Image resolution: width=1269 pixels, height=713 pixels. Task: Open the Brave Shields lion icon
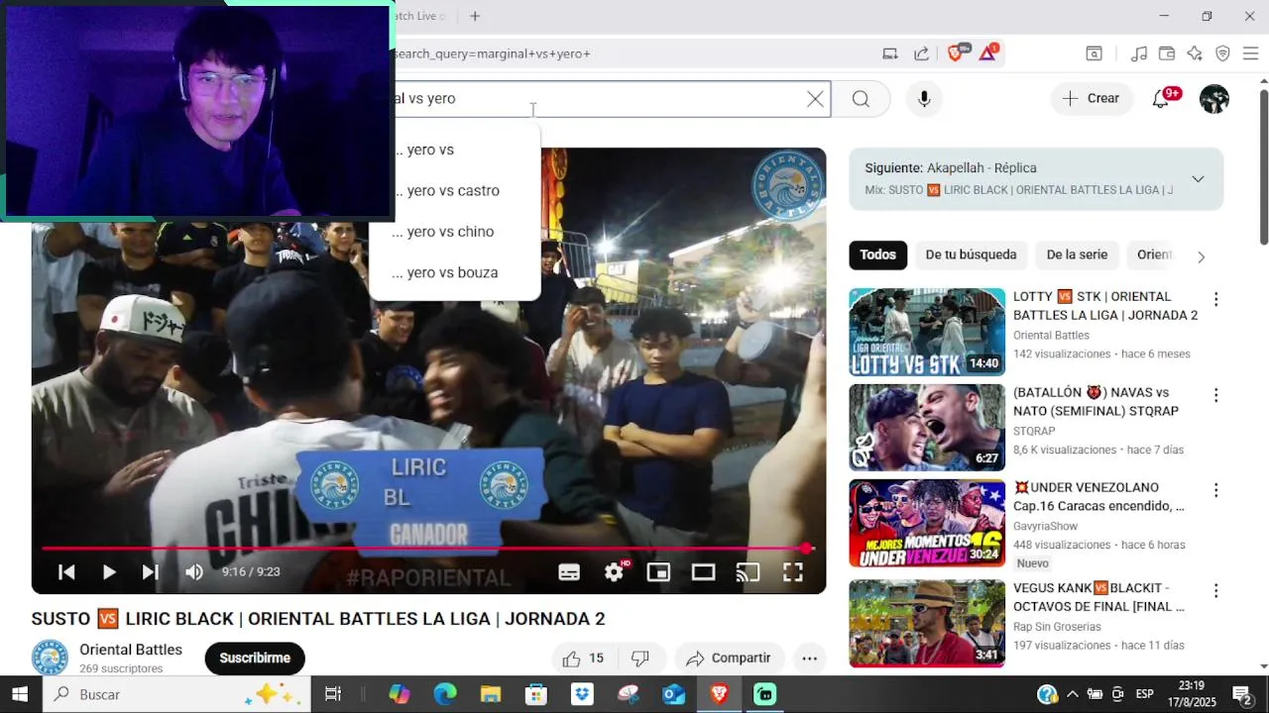956,53
